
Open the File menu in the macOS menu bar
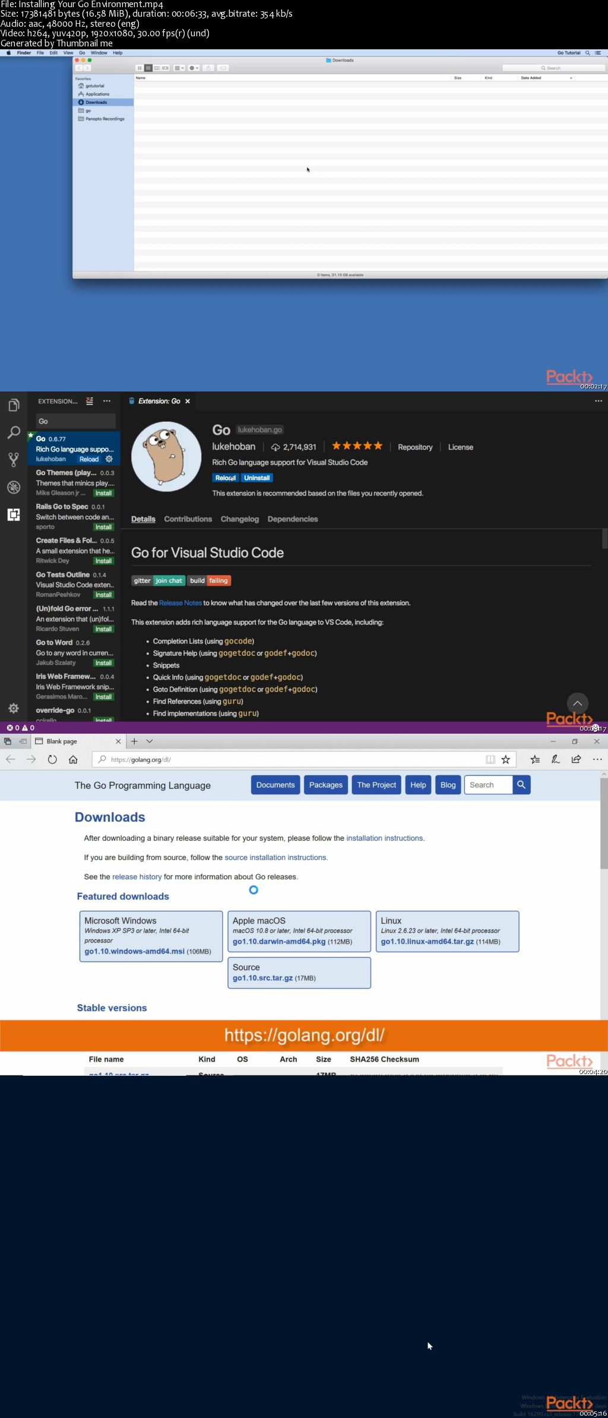pos(40,53)
